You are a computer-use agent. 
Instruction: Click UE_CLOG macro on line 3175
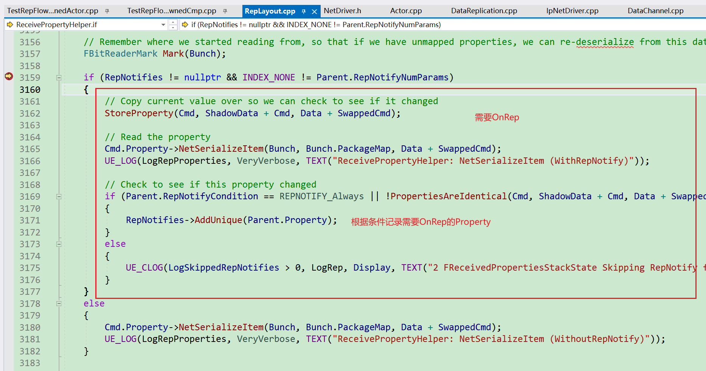(x=144, y=268)
